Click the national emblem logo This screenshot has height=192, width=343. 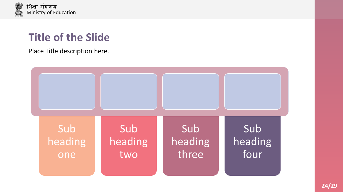click(19, 9)
